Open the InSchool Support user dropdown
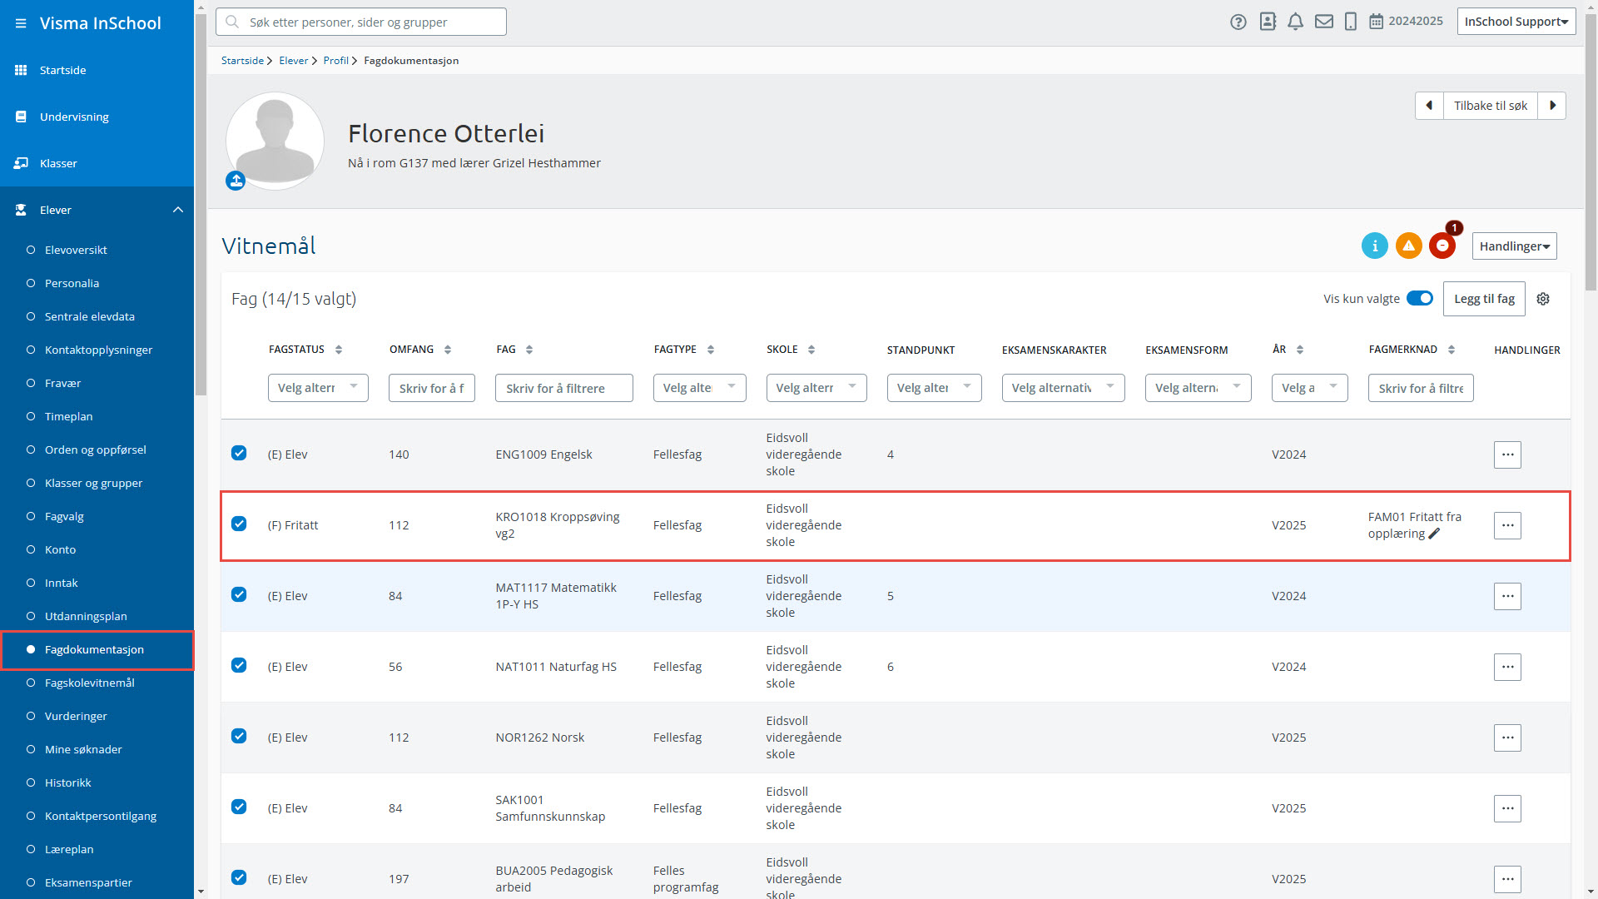Viewport: 1598px width, 899px height. (1516, 22)
